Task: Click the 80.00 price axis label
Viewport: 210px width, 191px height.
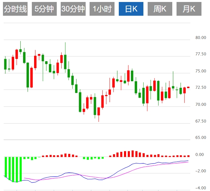Action: point(200,37)
